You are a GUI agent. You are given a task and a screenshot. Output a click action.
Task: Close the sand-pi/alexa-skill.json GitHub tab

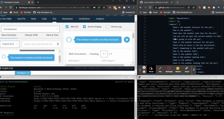pyautogui.click(x=172, y=2)
